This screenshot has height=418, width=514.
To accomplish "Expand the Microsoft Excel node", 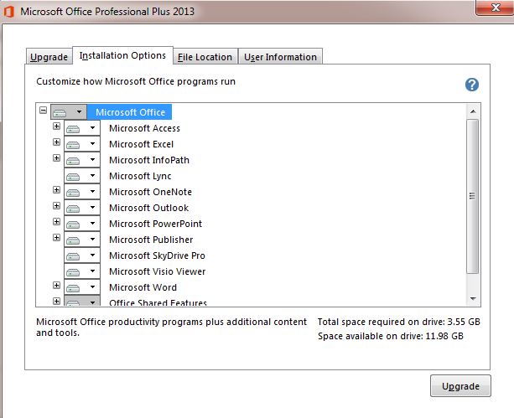I will (x=56, y=142).
